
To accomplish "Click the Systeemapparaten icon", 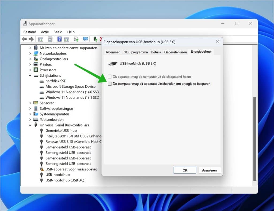I will click(x=36, y=114).
